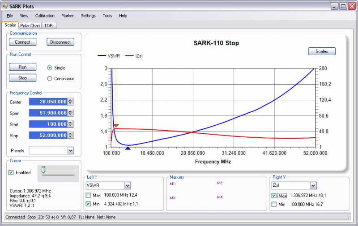Click the M4: marker label
This screenshot has height=226, width=358.
point(220,197)
